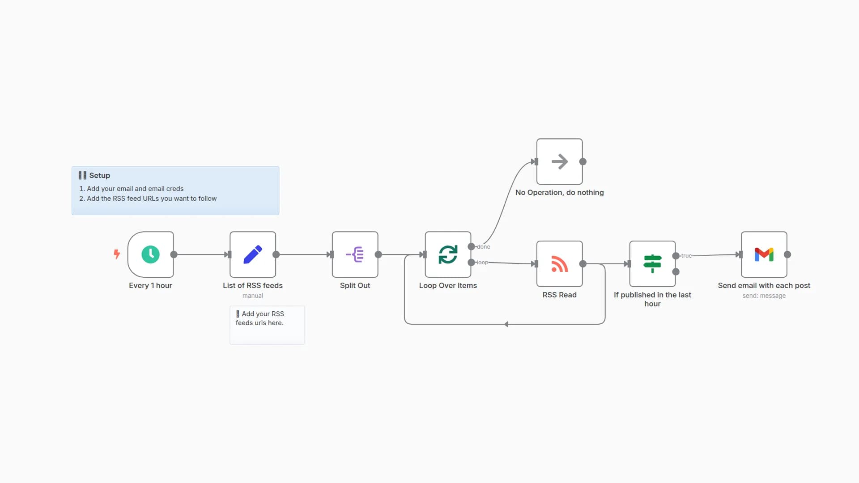Viewport: 859px width, 483px height.
Task: Open the RSS Read node
Action: click(560, 264)
